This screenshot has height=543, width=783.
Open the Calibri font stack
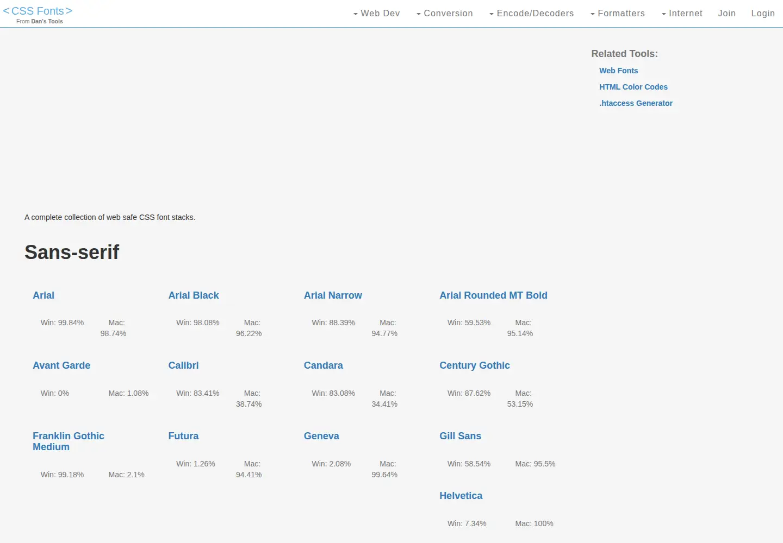[x=183, y=365]
